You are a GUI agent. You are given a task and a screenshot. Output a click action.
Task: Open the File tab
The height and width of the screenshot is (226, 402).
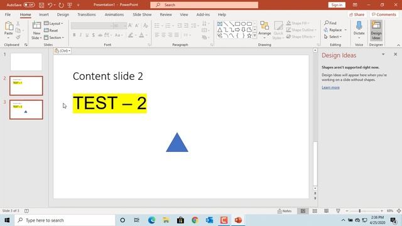tap(8, 14)
